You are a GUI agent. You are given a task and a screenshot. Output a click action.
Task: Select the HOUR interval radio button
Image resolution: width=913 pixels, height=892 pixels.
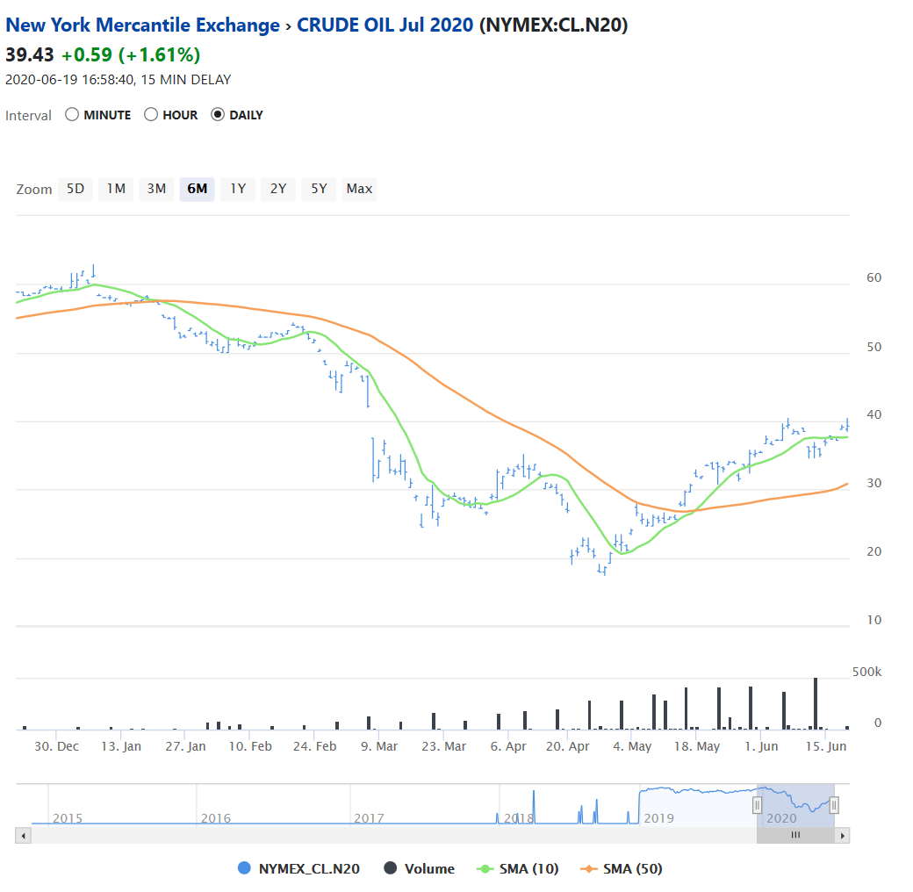pyautogui.click(x=151, y=115)
